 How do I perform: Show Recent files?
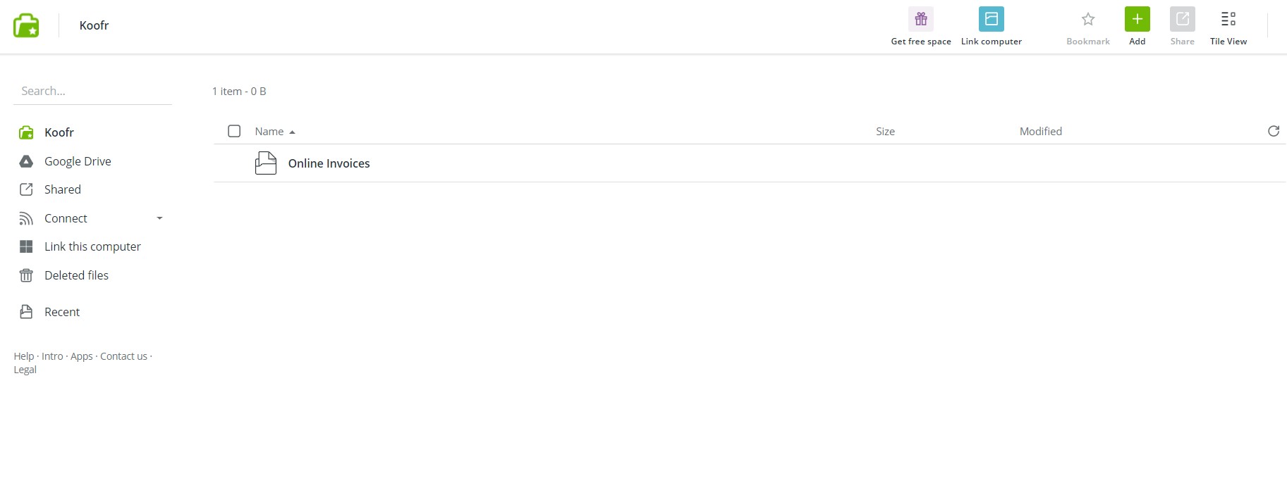point(62,312)
